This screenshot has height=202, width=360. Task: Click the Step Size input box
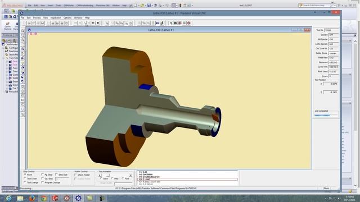[x=62, y=178]
